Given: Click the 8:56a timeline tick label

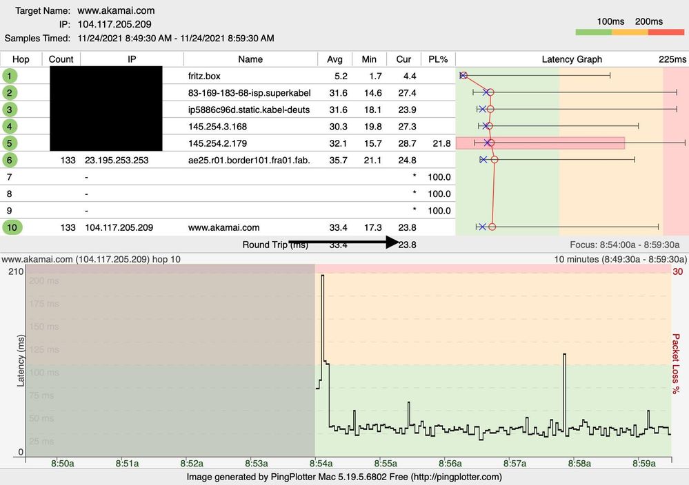Looking at the screenshot, I should tap(450, 463).
